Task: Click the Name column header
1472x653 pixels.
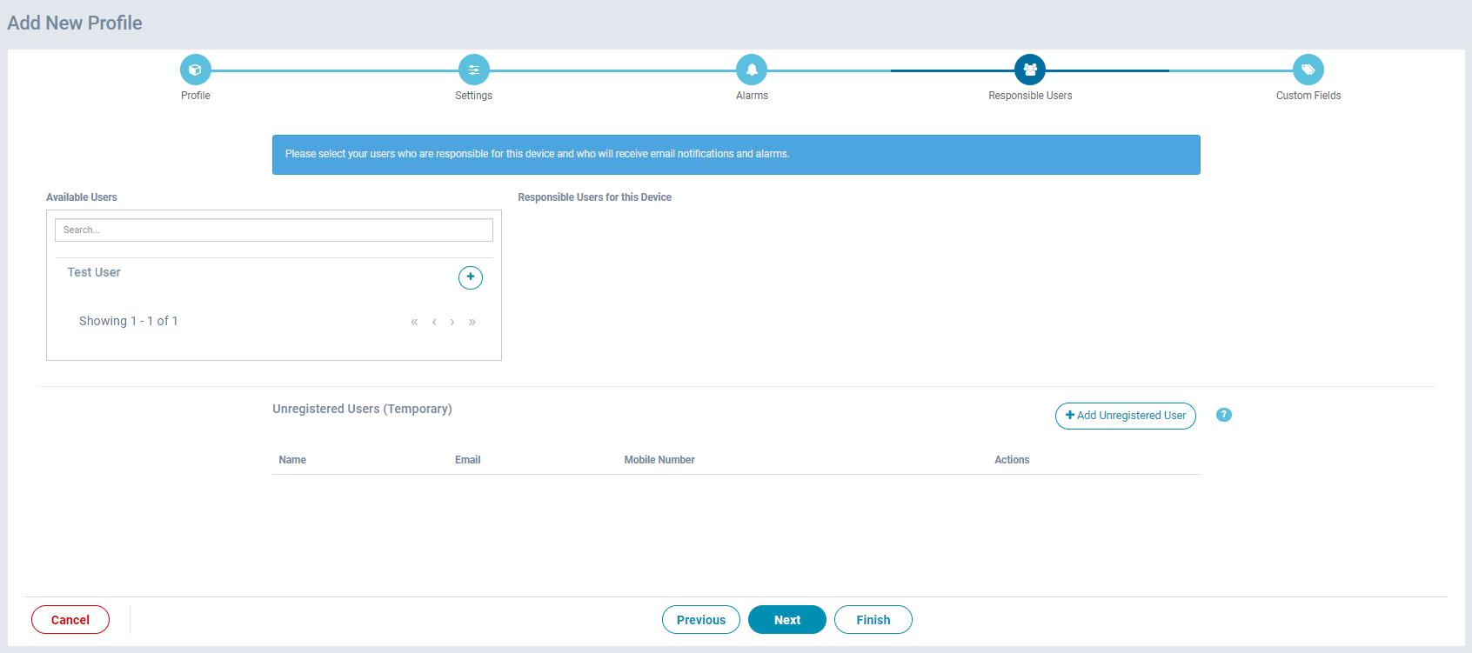Action: 292,460
